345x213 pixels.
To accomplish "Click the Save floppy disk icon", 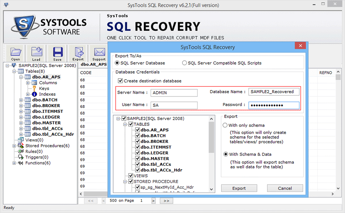I will [57, 52].
